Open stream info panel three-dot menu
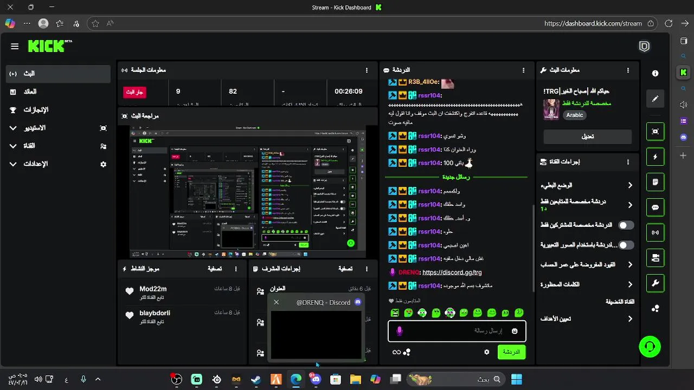 coord(628,70)
